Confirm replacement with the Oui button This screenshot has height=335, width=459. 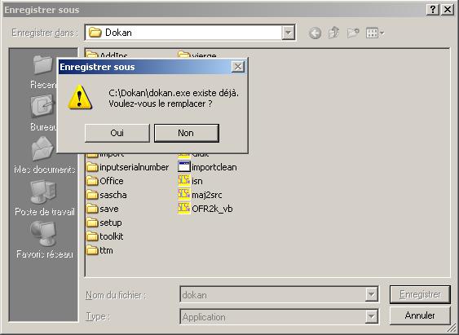click(117, 133)
